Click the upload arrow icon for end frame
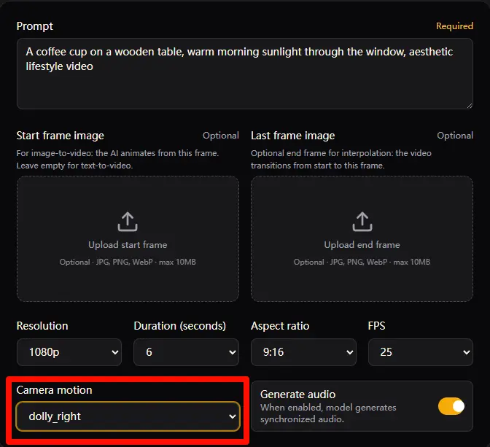This screenshot has height=447, width=490. (362, 221)
